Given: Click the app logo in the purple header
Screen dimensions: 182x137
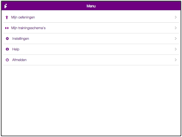Looking at the screenshot, I should (6, 6).
